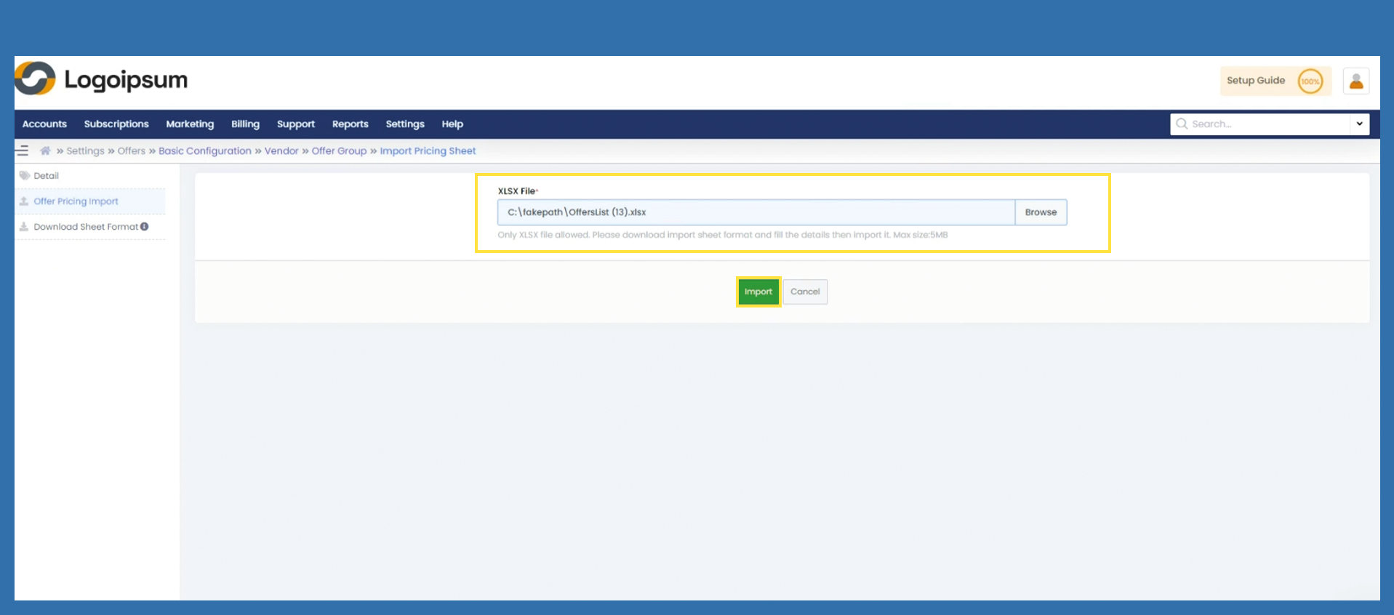Screen dimensions: 1394x615
Task: Click Browse to choose an XLSX file
Action: [1040, 212]
